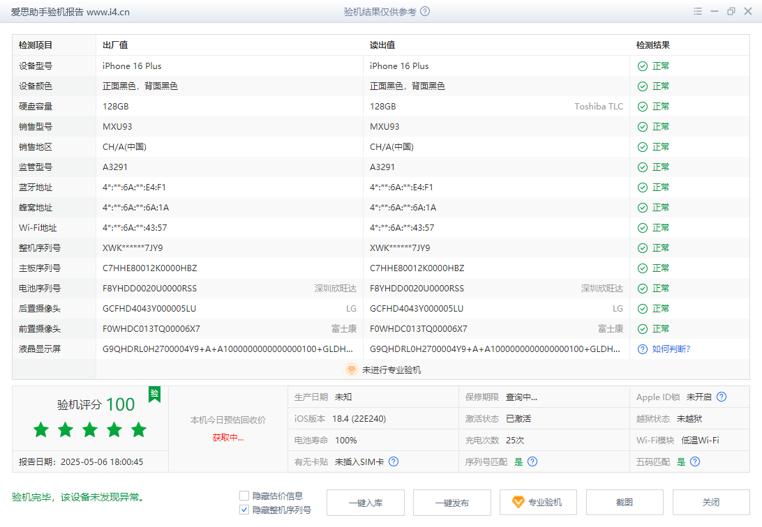Click the green check icon for 电池序列号
The width and height of the screenshot is (762, 527).
coord(643,289)
